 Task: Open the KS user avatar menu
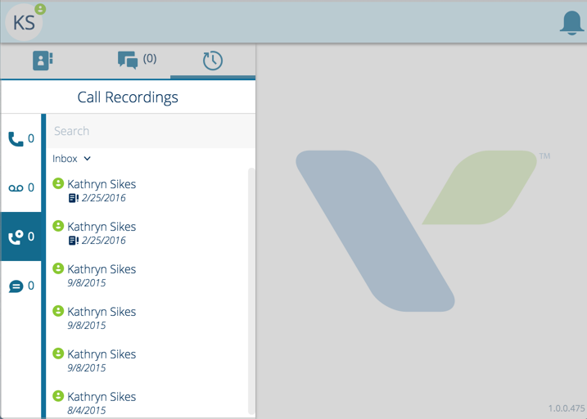24,22
